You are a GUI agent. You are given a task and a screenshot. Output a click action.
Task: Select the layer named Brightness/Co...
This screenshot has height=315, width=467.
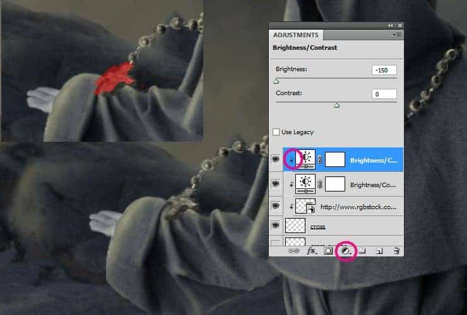pyautogui.click(x=372, y=185)
